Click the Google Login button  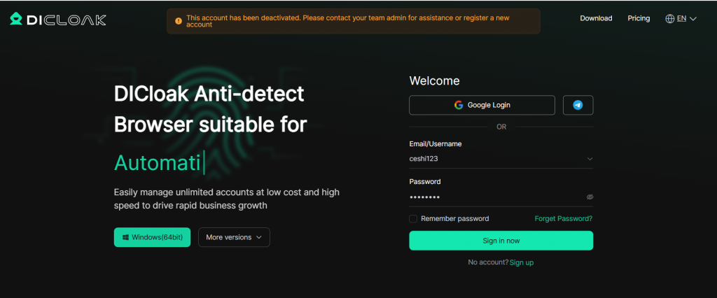pyautogui.click(x=482, y=105)
